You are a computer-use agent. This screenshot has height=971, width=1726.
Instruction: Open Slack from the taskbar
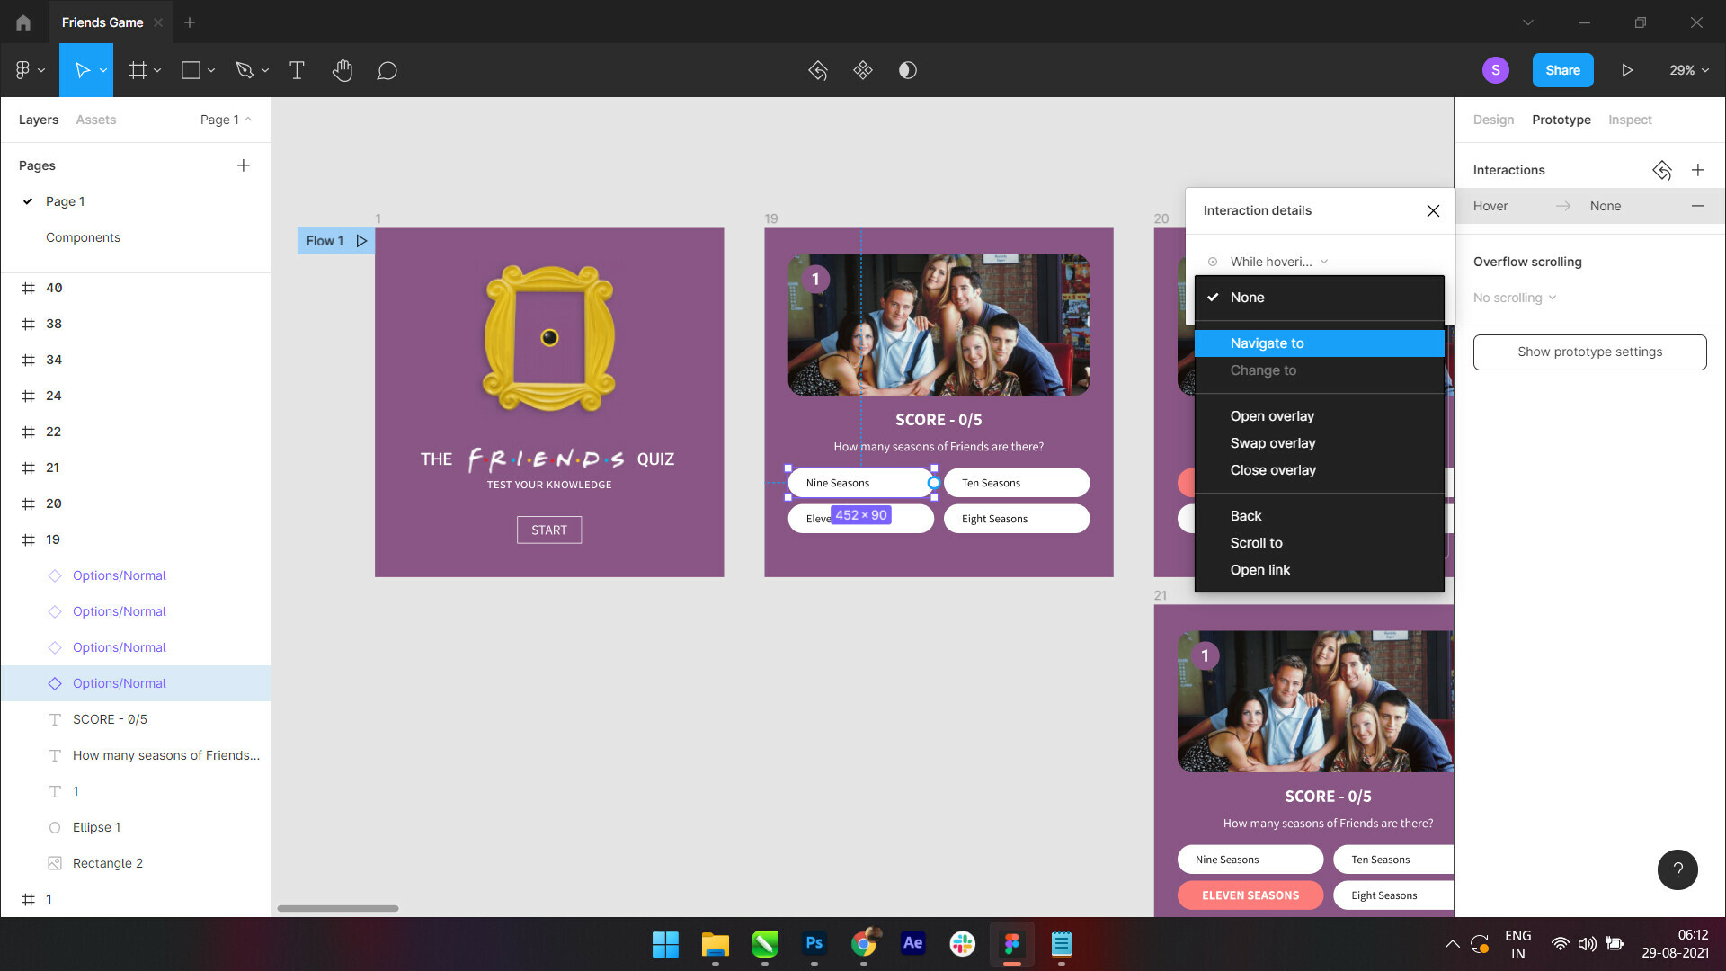coord(963,943)
